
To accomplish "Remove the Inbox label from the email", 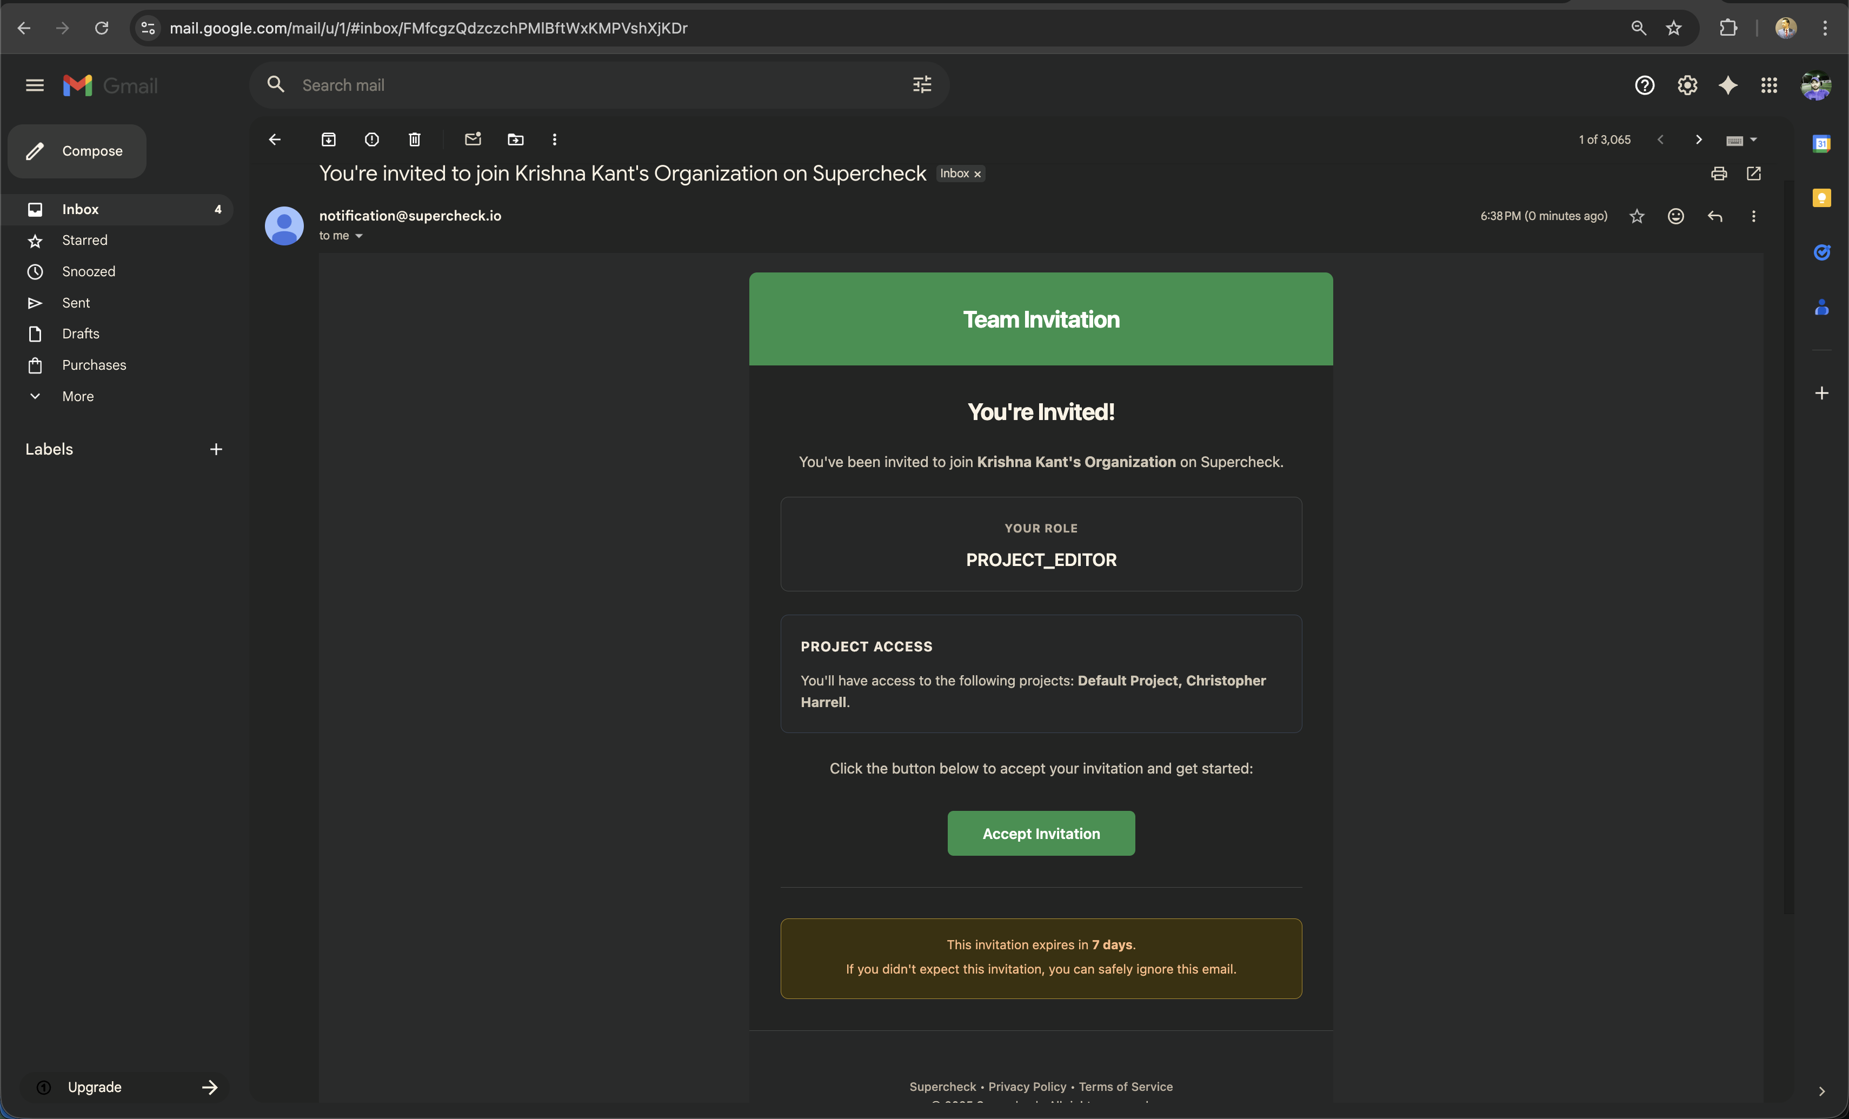I will (977, 174).
